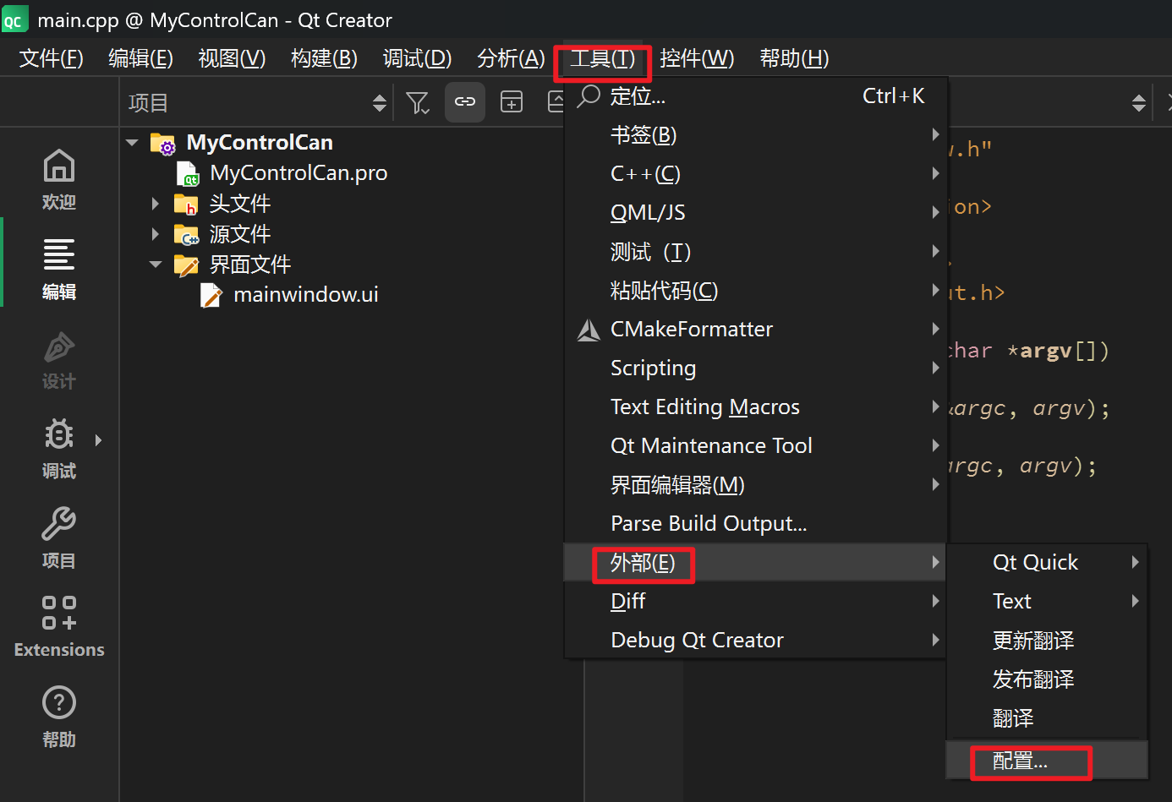
Task: Click the mainwindow.ui file icon
Action: (211, 295)
